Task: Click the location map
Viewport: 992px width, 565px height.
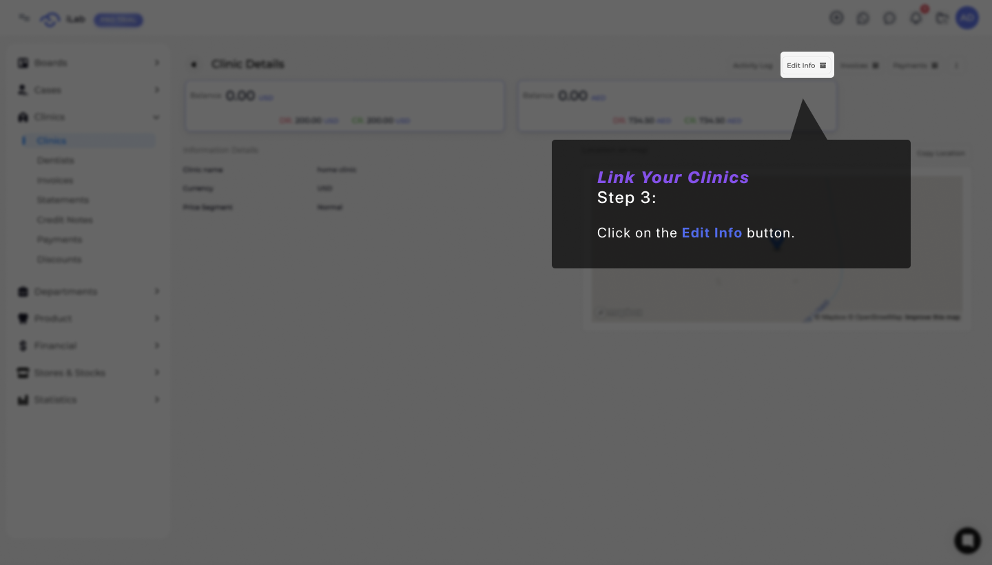Action: pos(777,248)
